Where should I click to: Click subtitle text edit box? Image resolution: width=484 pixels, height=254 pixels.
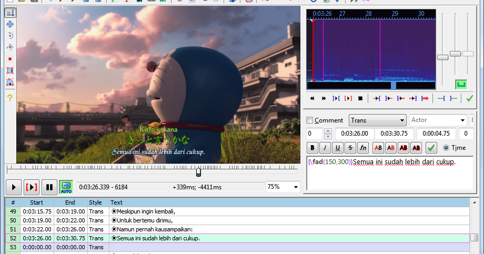click(x=390, y=173)
